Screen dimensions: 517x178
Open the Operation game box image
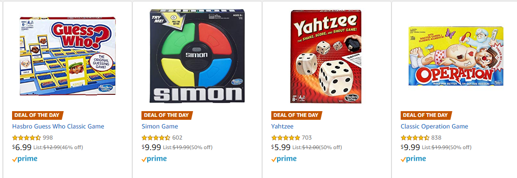456,56
